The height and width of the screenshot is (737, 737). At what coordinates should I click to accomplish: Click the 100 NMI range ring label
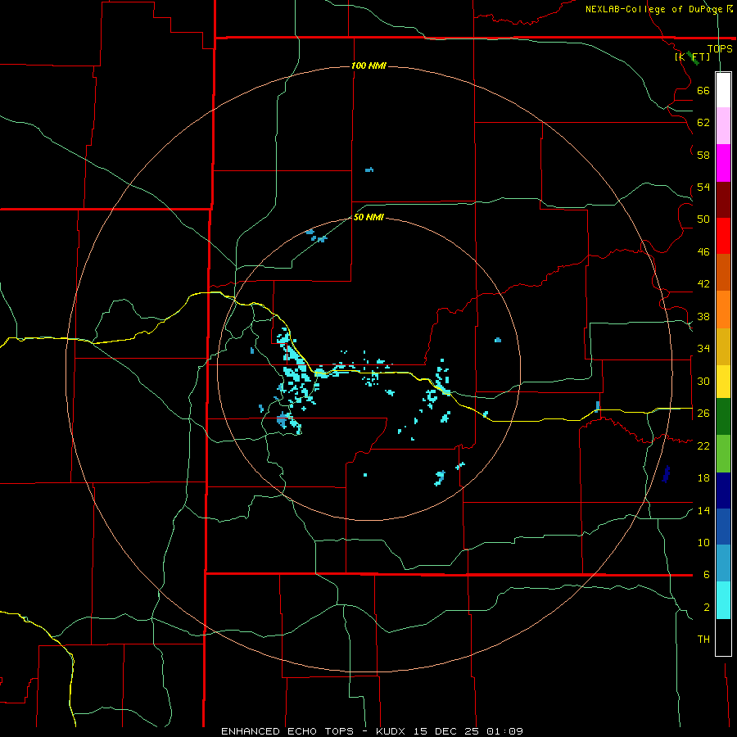(x=368, y=66)
